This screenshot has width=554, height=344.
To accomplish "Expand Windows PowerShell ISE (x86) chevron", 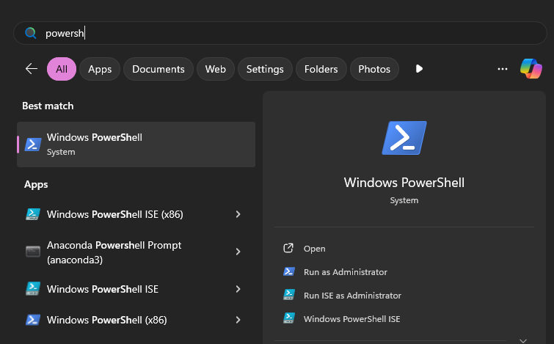I will tap(238, 214).
